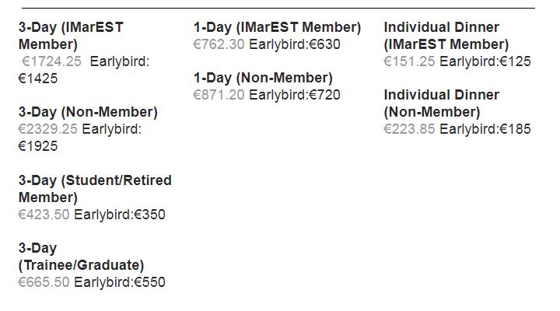The height and width of the screenshot is (311, 560).
Task: Click the Earlybird:€550 text
Action: (x=120, y=282)
